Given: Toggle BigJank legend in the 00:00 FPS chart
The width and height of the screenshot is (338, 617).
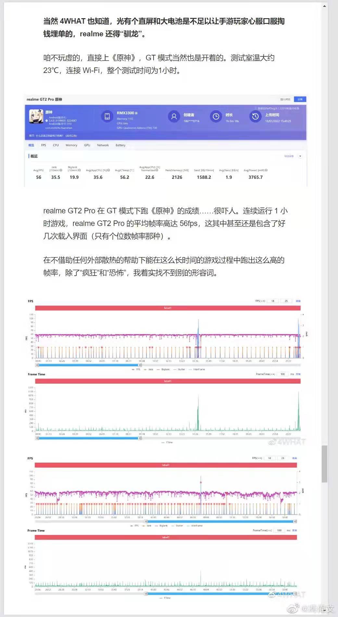Looking at the screenshot, I should point(163,369).
